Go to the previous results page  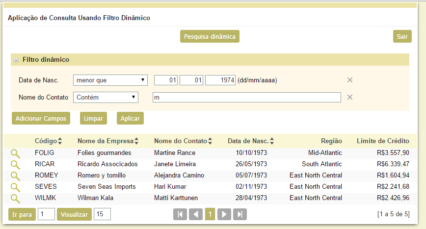point(195,214)
